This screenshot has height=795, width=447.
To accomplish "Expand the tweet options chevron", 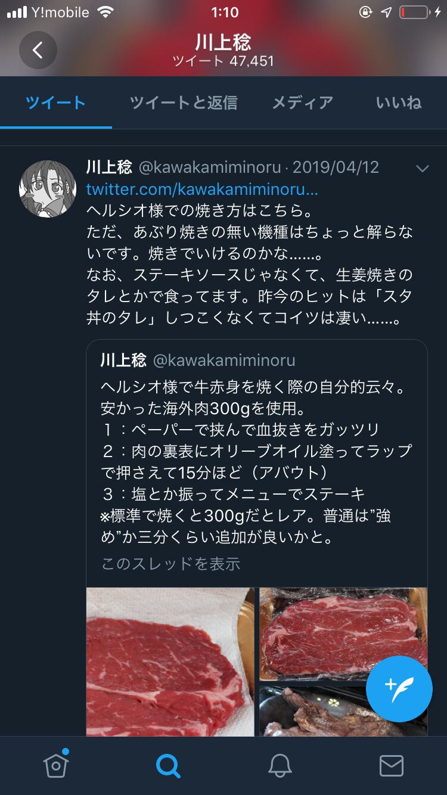I will [x=422, y=169].
